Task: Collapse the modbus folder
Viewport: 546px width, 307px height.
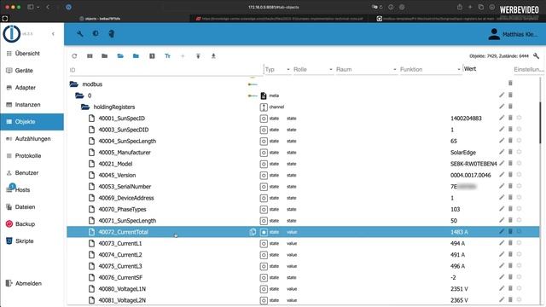Action: 74,84
